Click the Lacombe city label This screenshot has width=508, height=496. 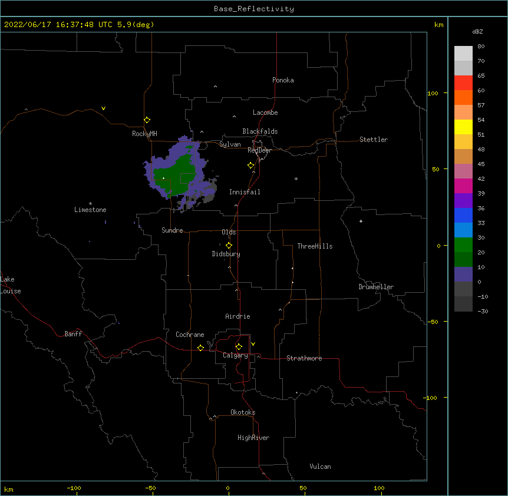(265, 113)
